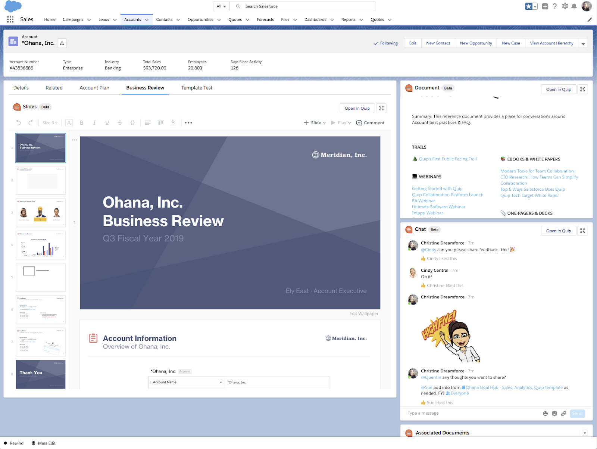Open the Setup gear icon
This screenshot has width=597, height=449.
coord(565,6)
